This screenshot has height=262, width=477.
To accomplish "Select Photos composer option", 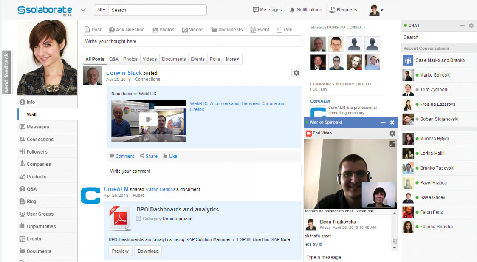I will pos(164,29).
